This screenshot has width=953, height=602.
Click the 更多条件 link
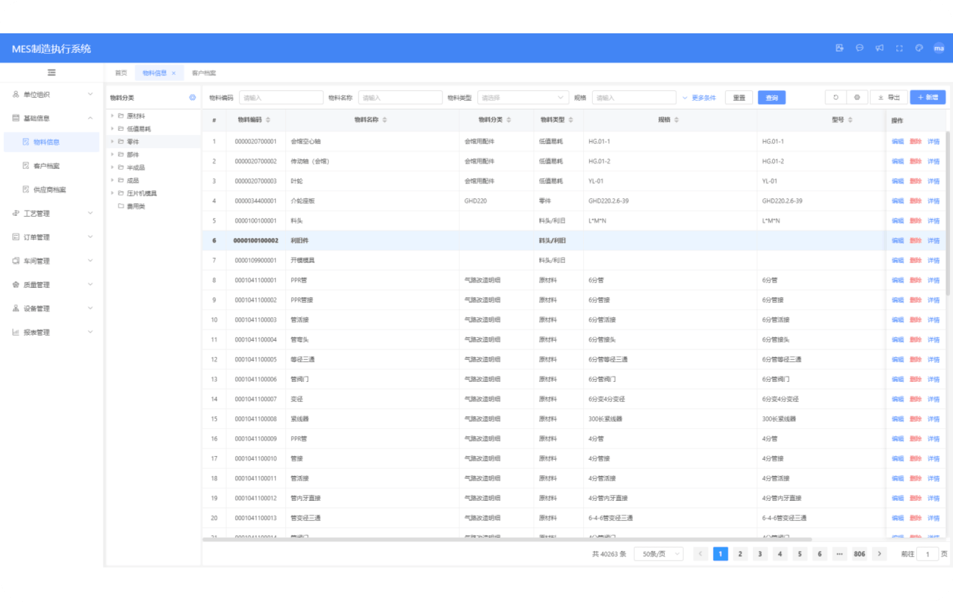[700, 98]
